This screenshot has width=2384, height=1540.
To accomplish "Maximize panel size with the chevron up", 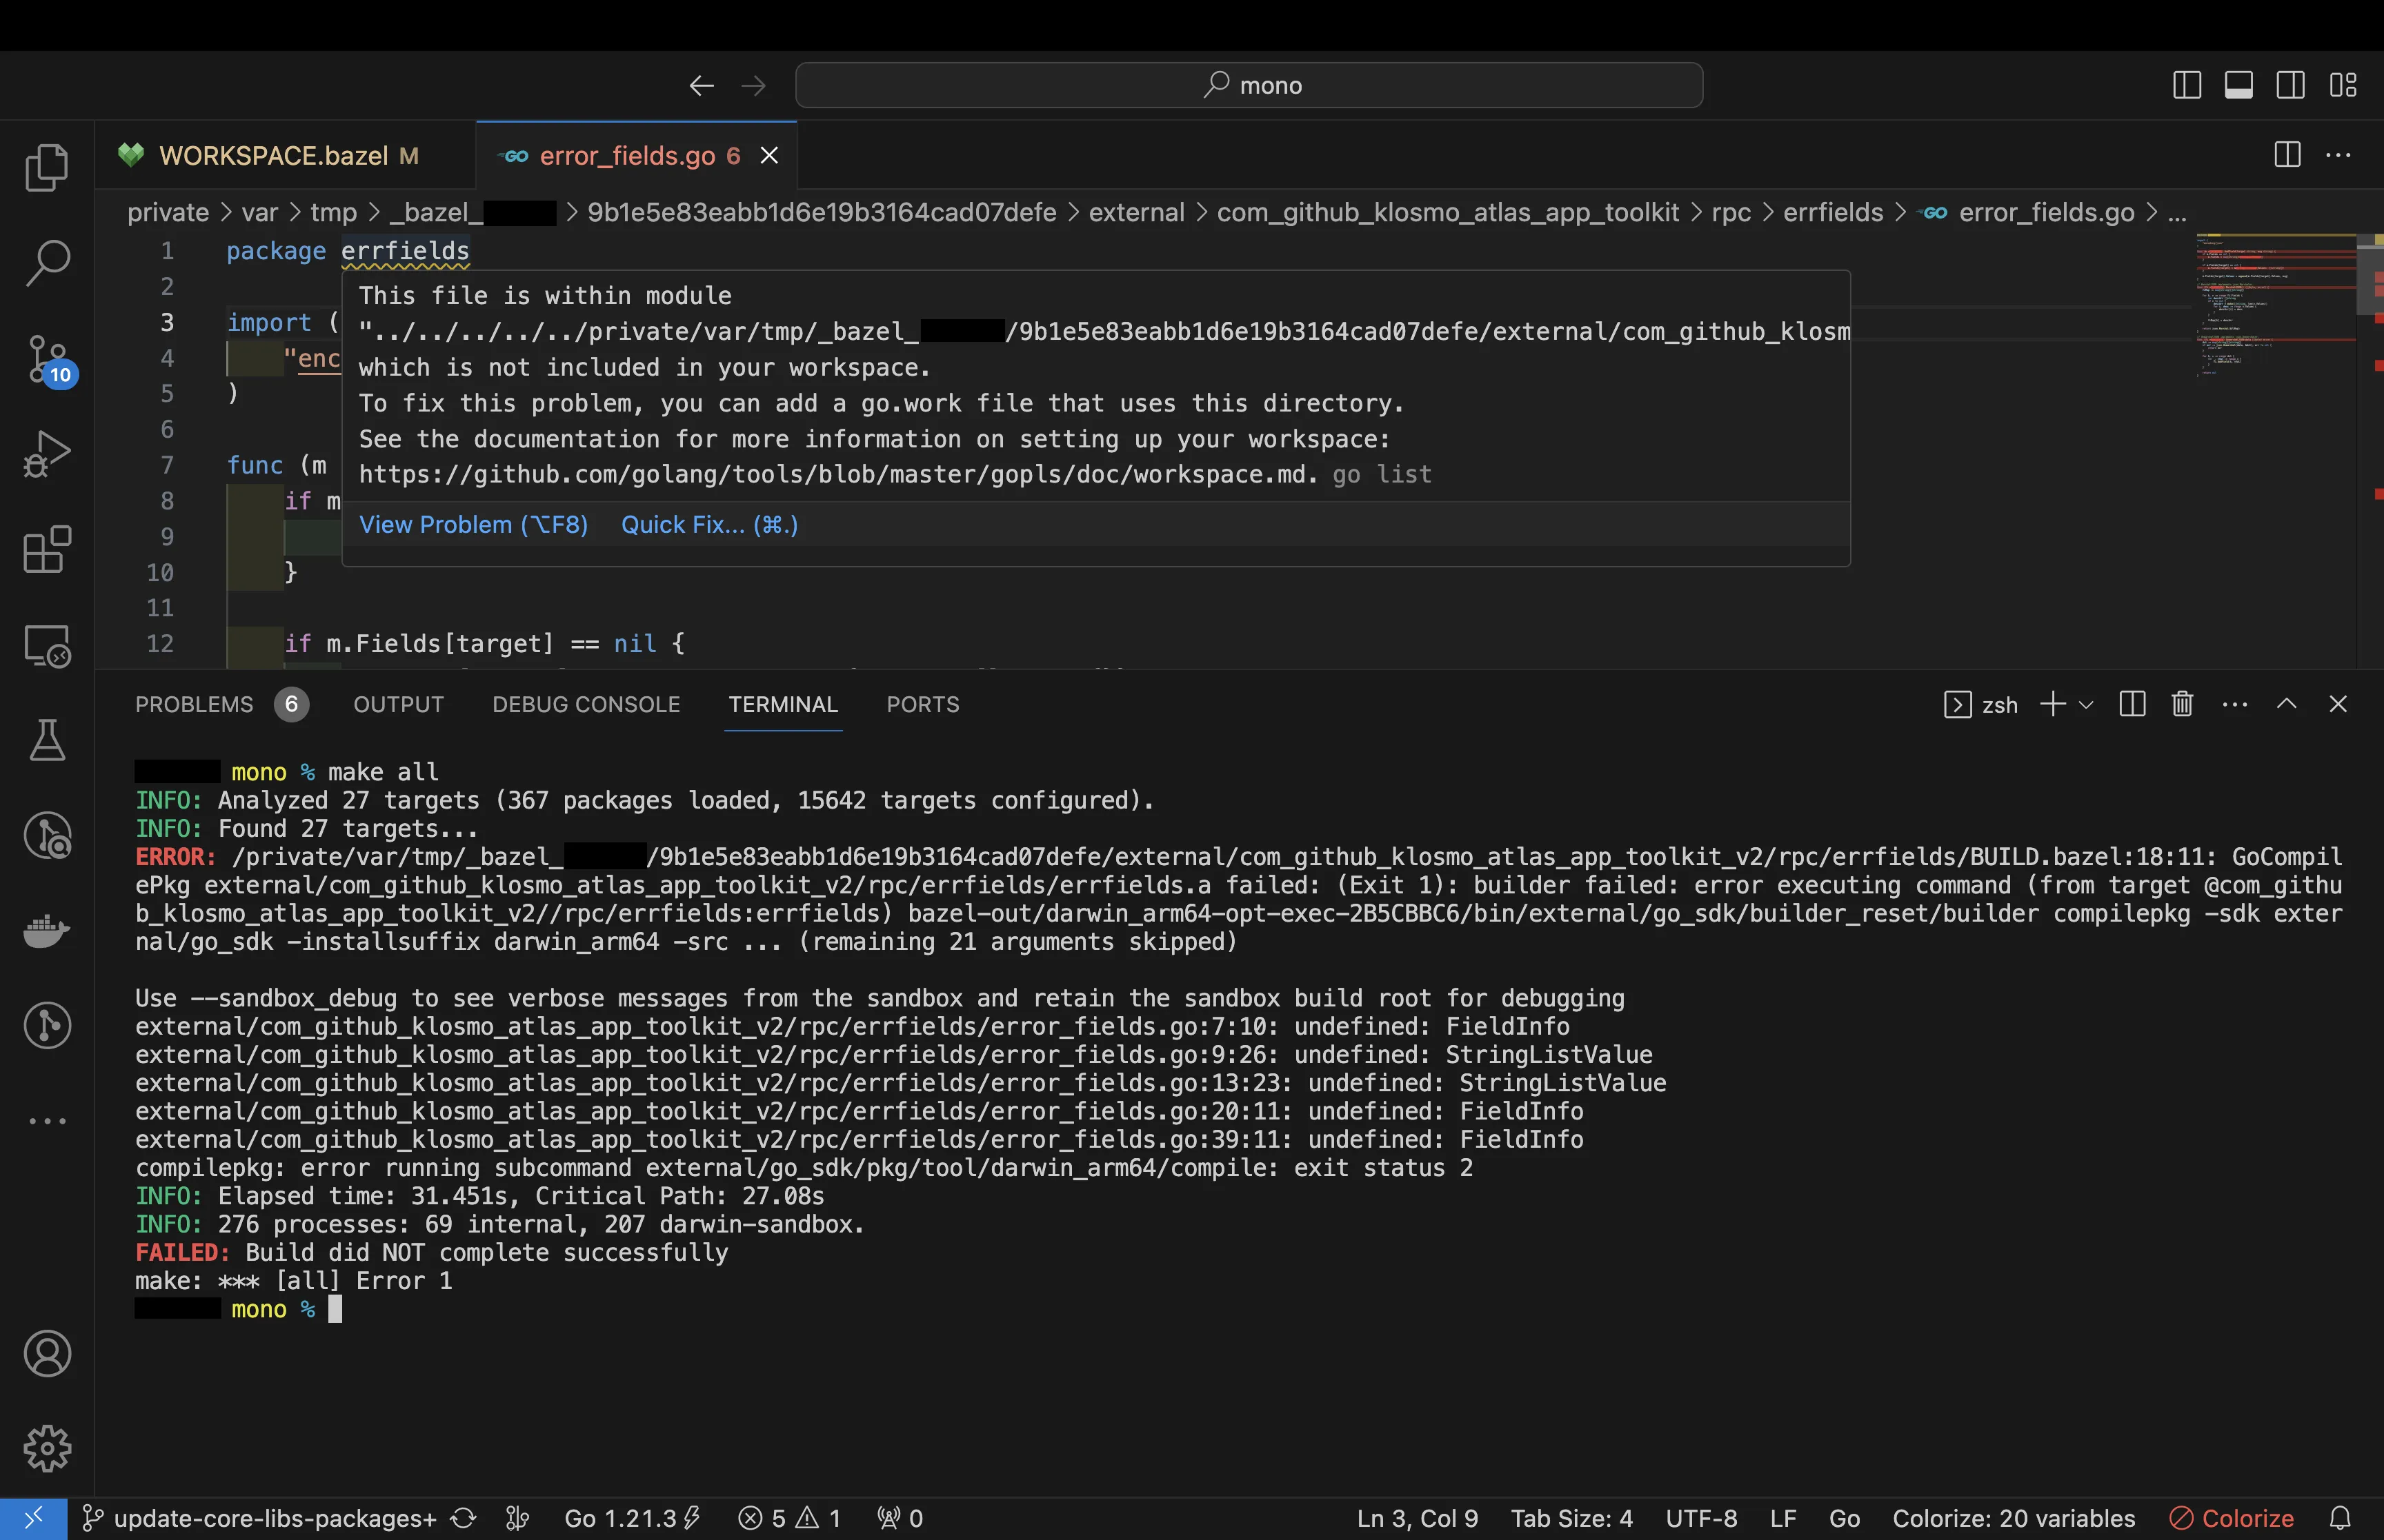I will pyautogui.click(x=2286, y=705).
